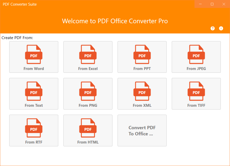The height and width of the screenshot is (166, 230).
Task: Click the help question mark icon
Action: (x=212, y=28)
